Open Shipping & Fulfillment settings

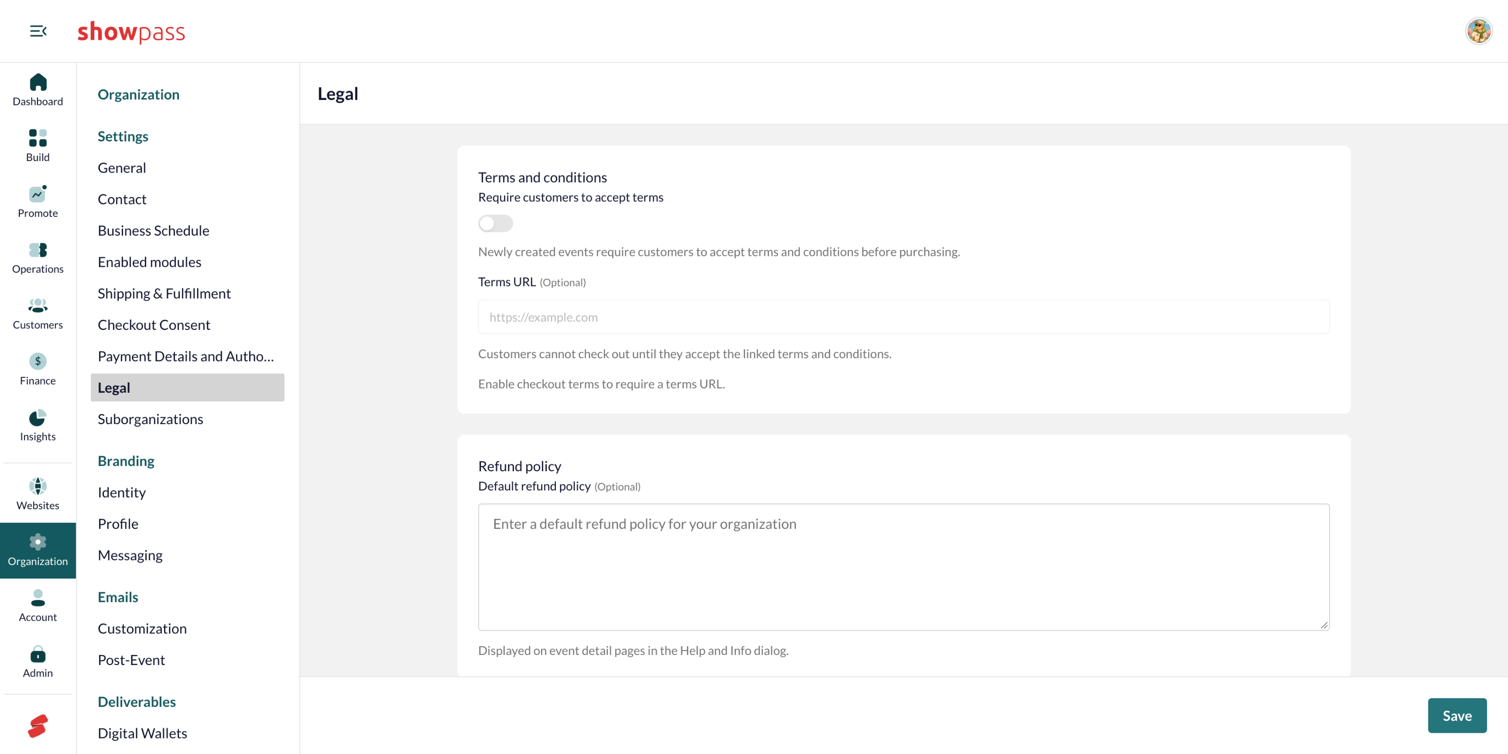(x=164, y=294)
